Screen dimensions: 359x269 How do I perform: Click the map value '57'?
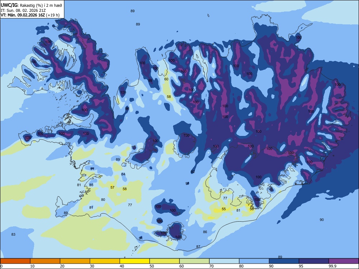112,188
